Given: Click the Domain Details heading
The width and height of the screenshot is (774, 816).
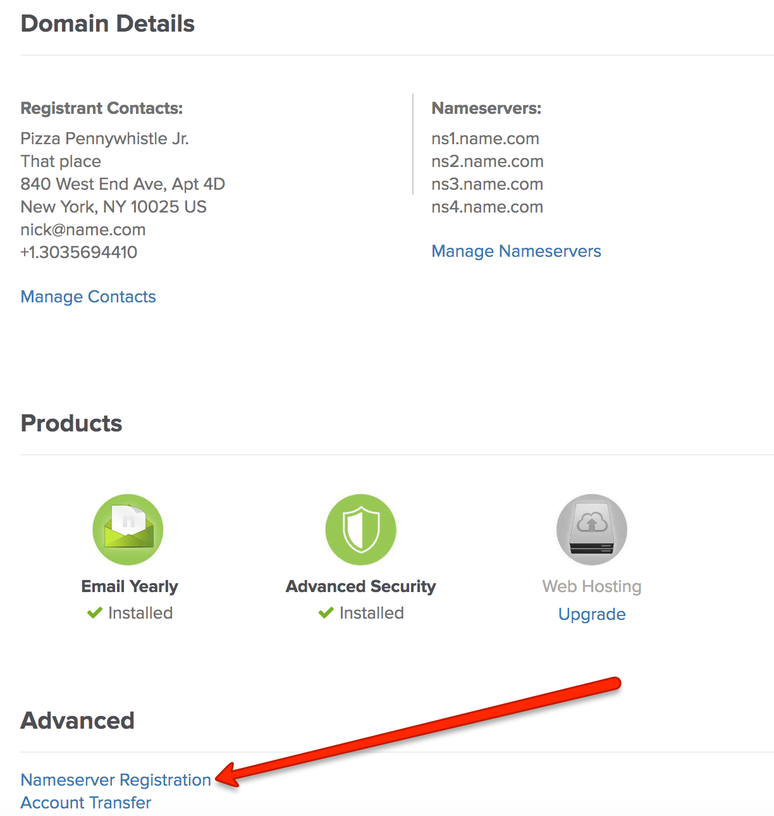Looking at the screenshot, I should tap(107, 23).
